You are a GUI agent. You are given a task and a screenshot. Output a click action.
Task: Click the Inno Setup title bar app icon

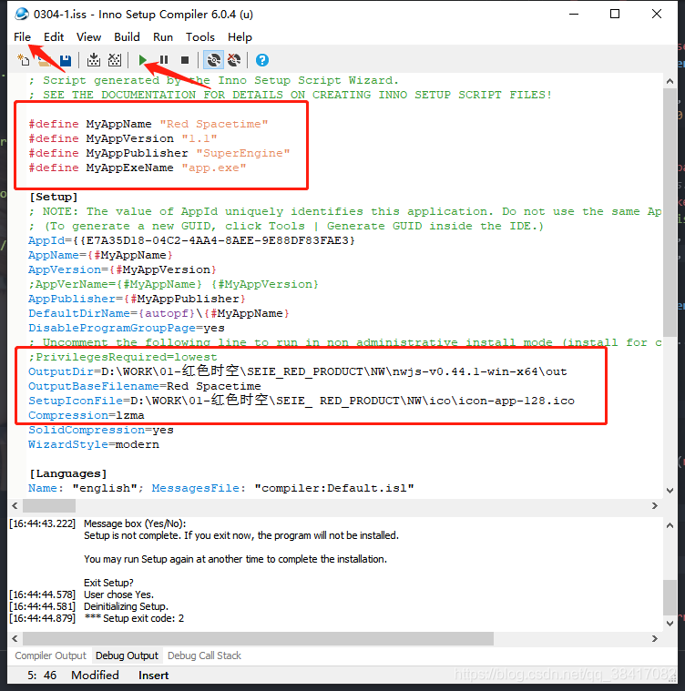pyautogui.click(x=21, y=14)
